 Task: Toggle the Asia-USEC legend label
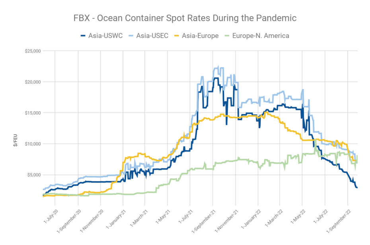pyautogui.click(x=152, y=36)
